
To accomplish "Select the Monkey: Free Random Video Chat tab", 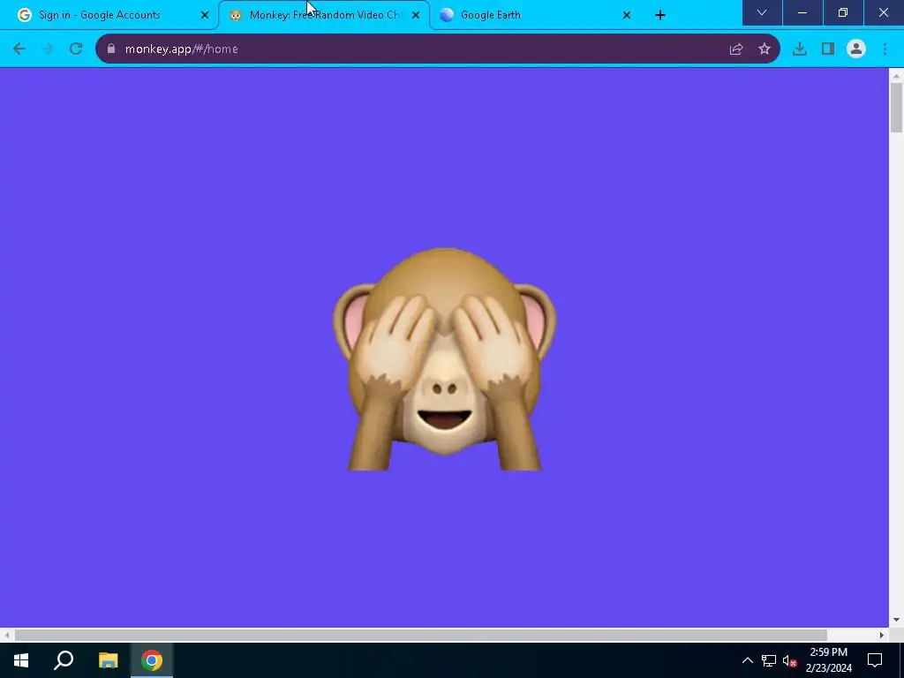I will 324,15.
